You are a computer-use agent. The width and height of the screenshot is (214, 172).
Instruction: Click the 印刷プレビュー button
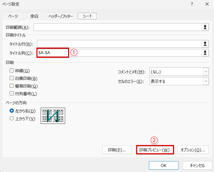click(155, 150)
